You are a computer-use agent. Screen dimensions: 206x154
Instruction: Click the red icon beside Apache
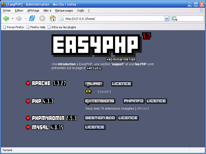[x=28, y=83]
